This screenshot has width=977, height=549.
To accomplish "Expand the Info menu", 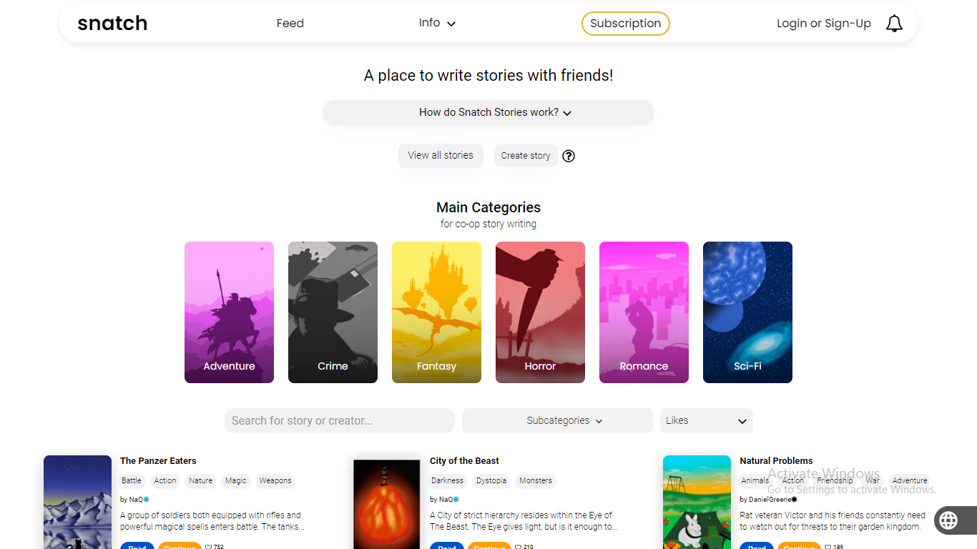I will (x=437, y=23).
